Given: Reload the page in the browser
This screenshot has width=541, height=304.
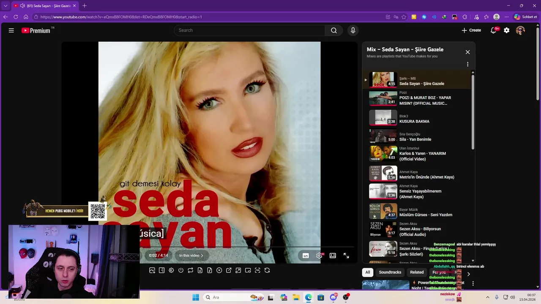Looking at the screenshot, I should coord(16,17).
